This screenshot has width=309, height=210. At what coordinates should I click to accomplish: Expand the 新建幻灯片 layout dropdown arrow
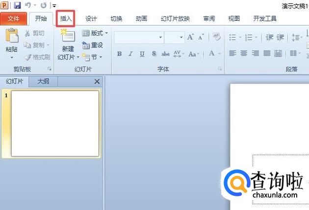click(x=78, y=57)
